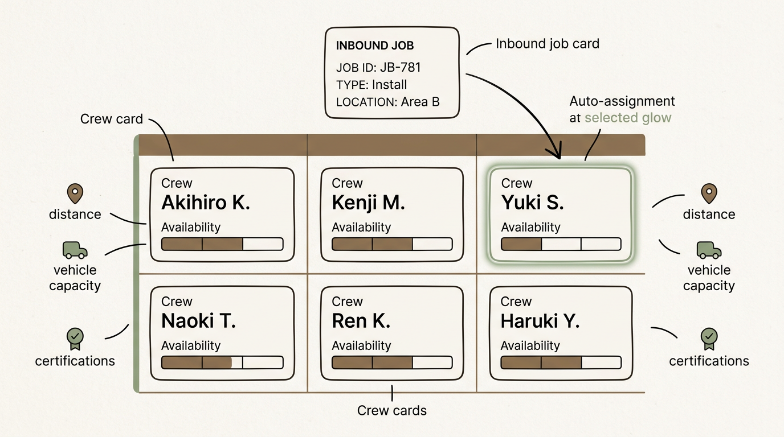Screen dimensions: 784x437
Task: Select the Kenji M. crew card
Action: tap(392, 215)
